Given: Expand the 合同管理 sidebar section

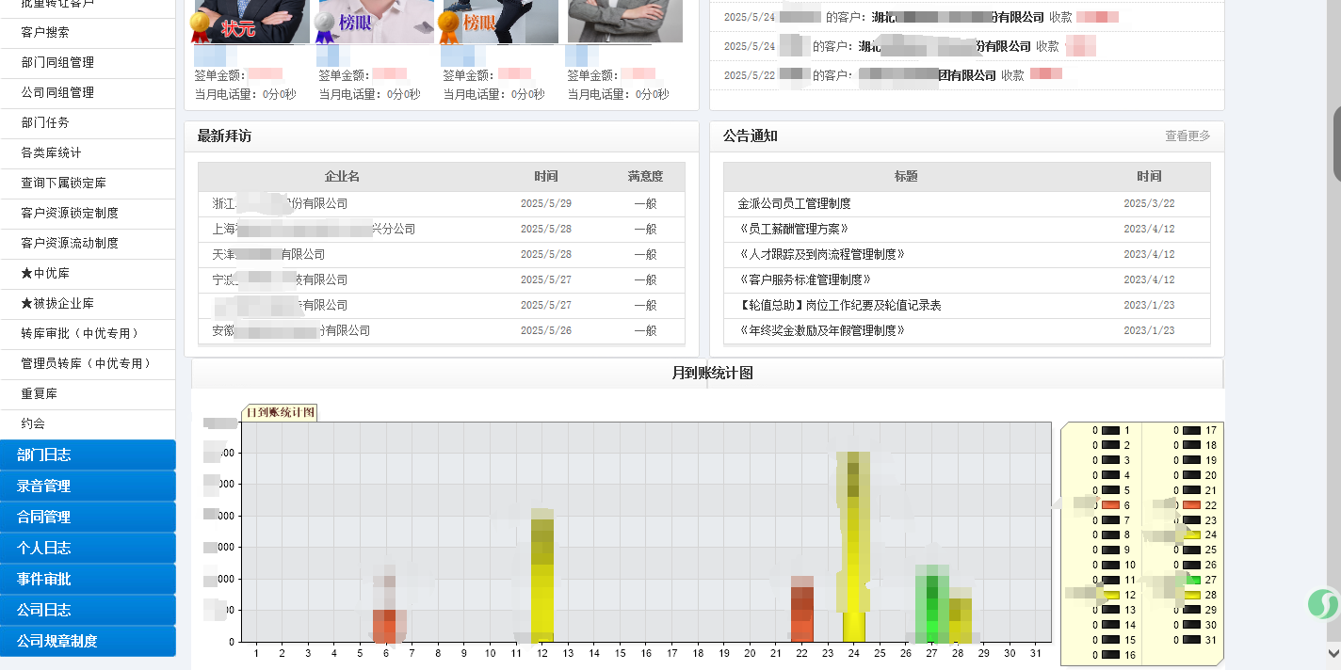Looking at the screenshot, I should pyautogui.click(x=88, y=518).
